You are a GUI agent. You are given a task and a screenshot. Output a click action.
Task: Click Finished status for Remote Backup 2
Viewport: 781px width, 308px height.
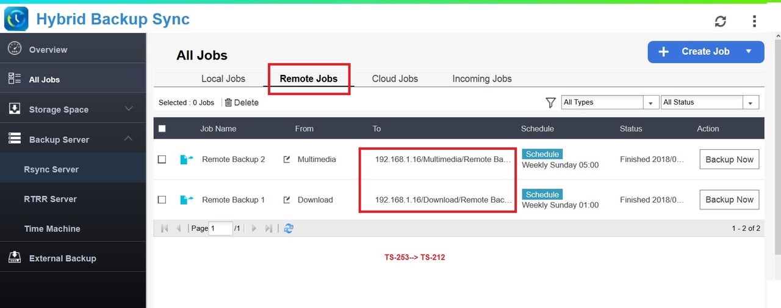coord(652,159)
